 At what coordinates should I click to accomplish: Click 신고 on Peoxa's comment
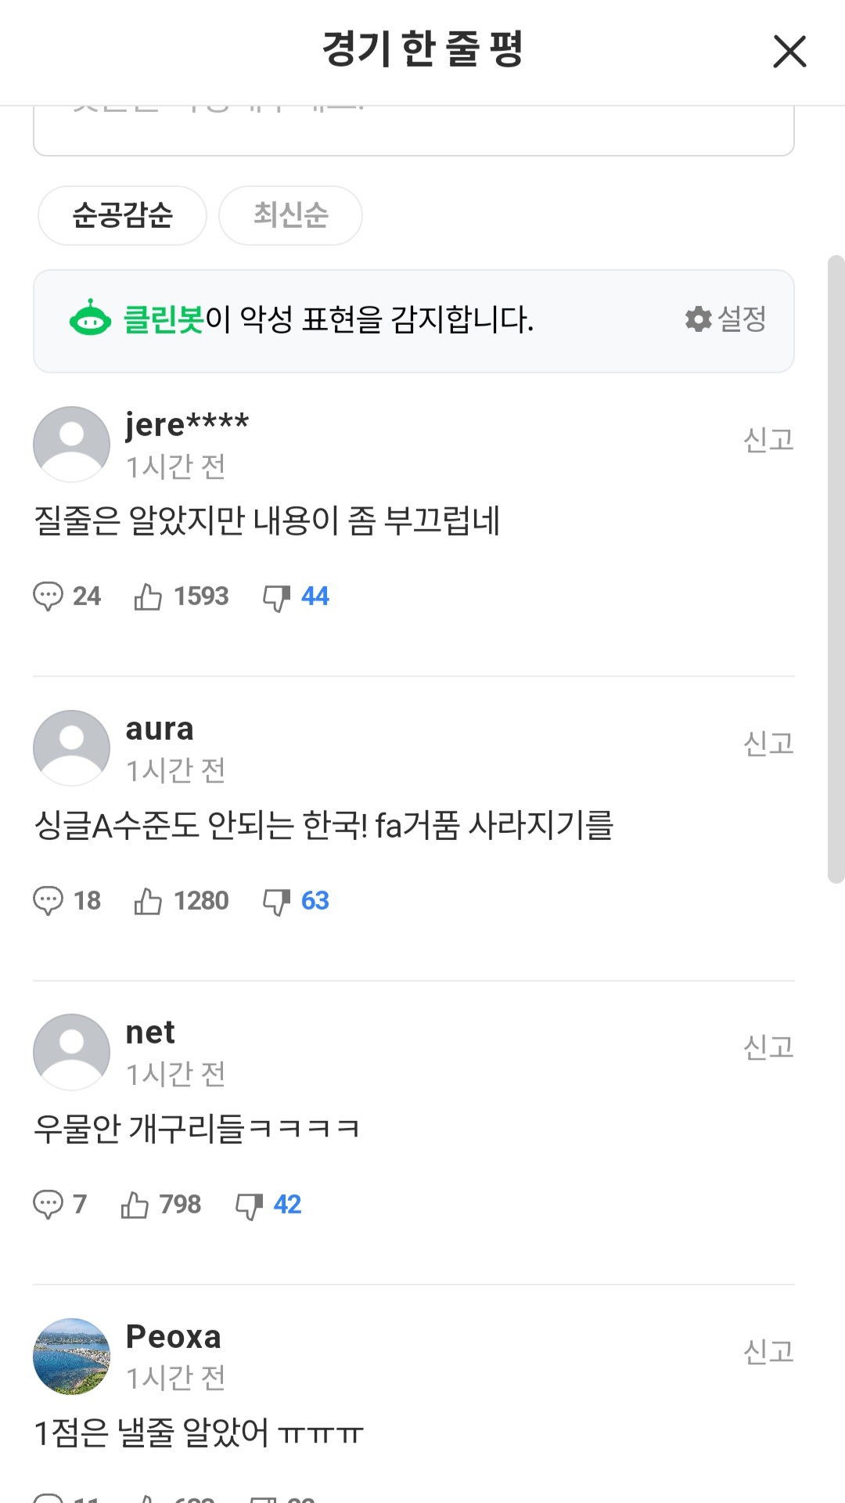(x=768, y=1352)
